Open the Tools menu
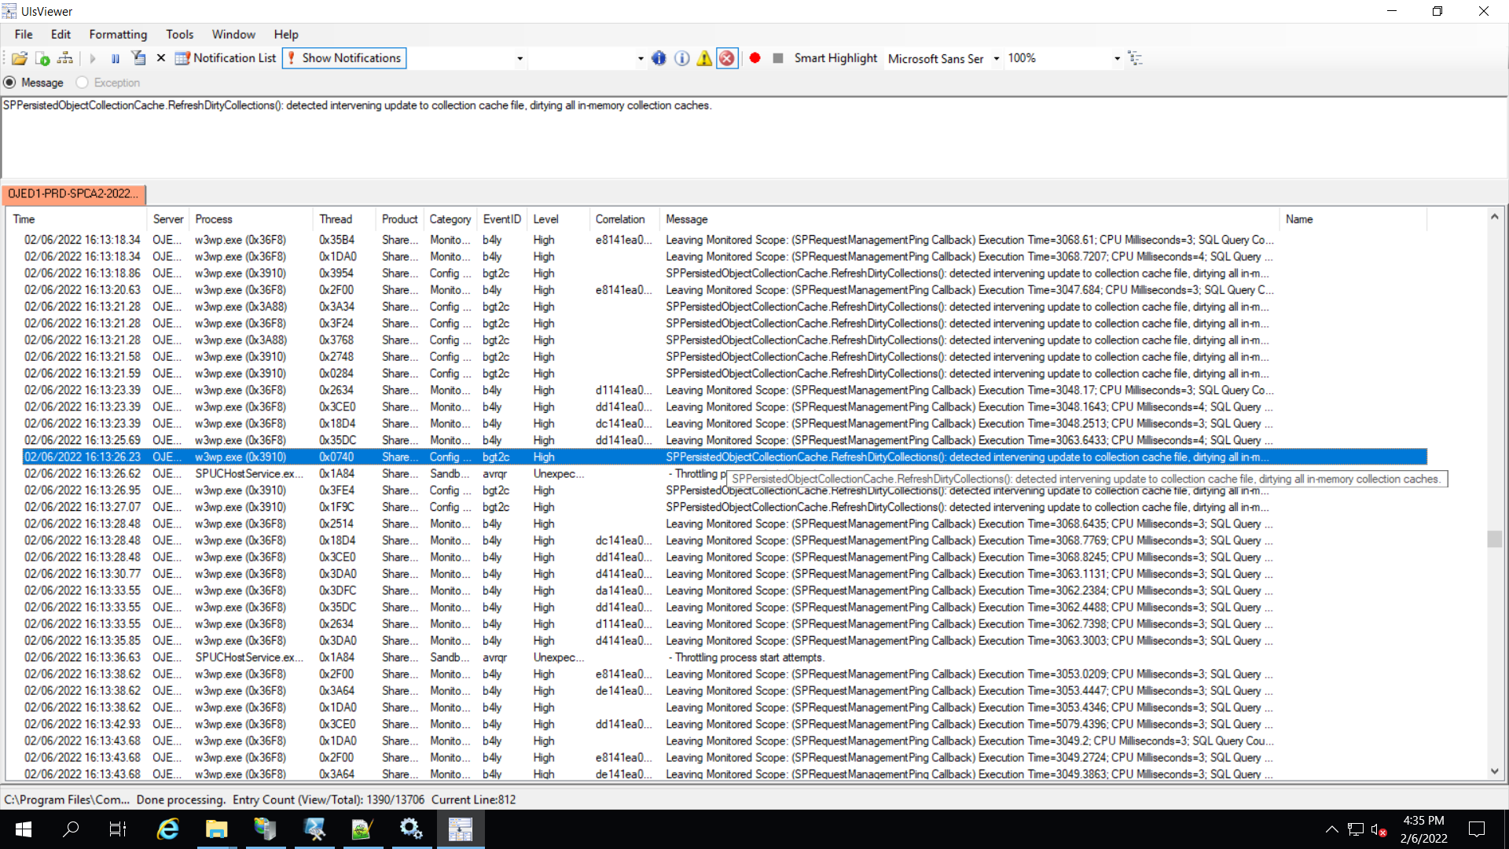Image resolution: width=1509 pixels, height=849 pixels. pyautogui.click(x=179, y=35)
